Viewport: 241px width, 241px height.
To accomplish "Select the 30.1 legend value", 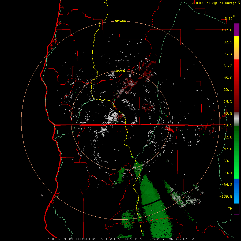I will 228,90.
